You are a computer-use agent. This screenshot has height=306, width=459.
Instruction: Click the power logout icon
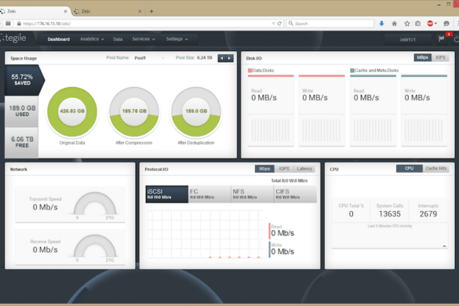(x=456, y=39)
